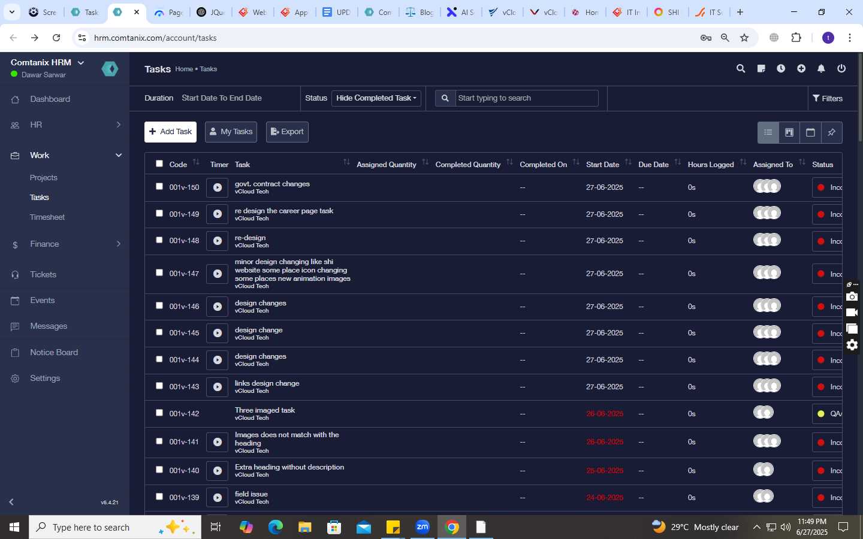Open Projects under Work

tap(44, 178)
